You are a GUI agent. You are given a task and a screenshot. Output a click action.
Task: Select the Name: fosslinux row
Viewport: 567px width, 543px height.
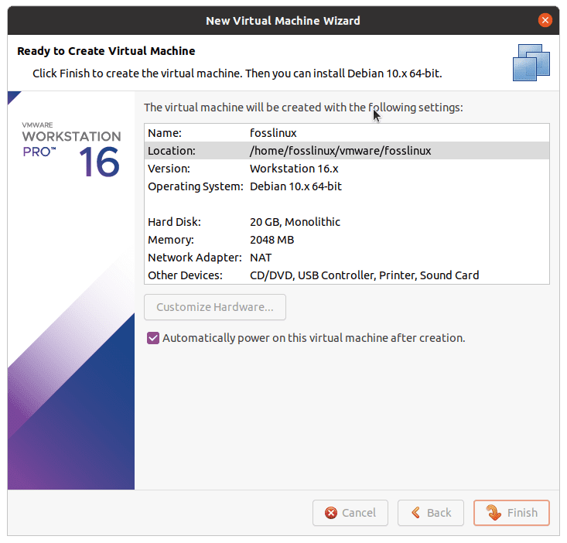point(347,133)
